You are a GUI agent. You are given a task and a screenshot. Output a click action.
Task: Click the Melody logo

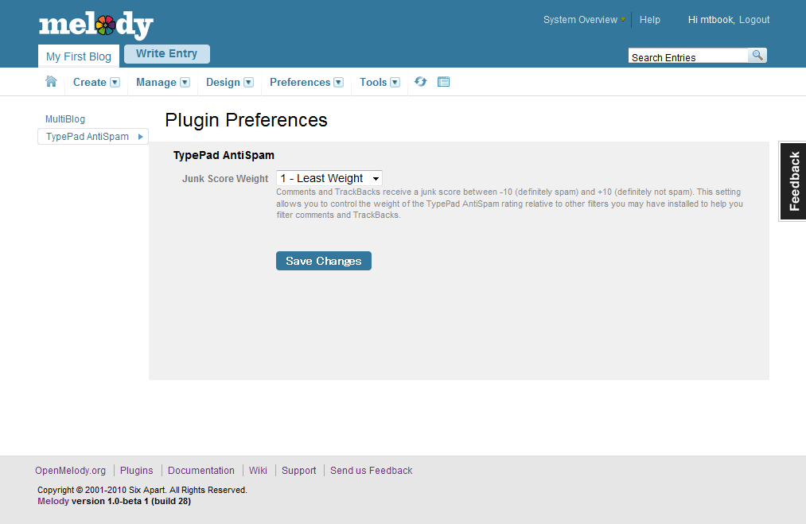(x=96, y=25)
